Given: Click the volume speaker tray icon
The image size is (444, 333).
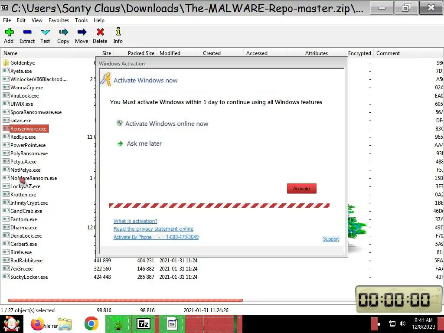Looking at the screenshot, I should [x=402, y=323].
